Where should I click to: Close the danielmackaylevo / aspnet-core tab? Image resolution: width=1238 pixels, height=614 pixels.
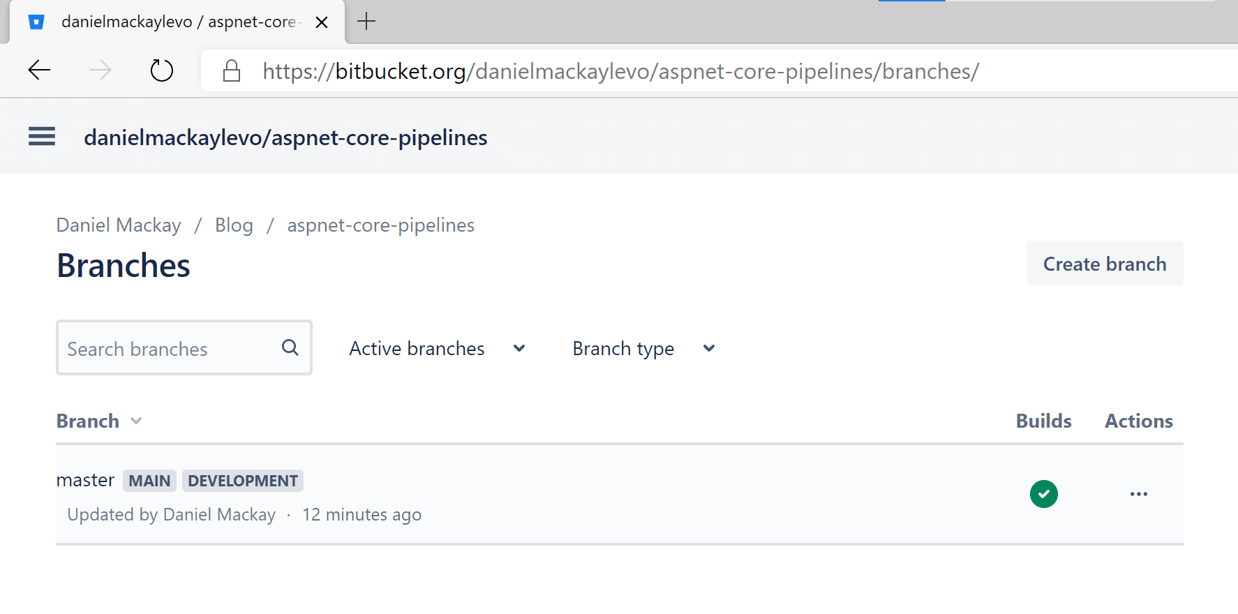(x=322, y=22)
